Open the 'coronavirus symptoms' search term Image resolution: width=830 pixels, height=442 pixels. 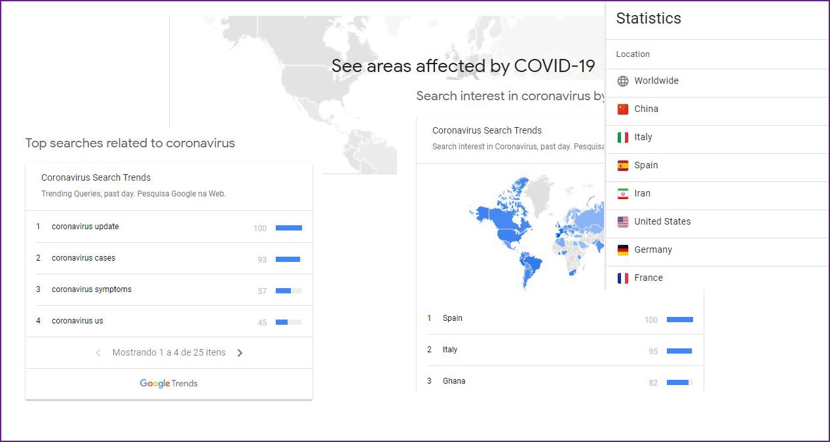[91, 289]
